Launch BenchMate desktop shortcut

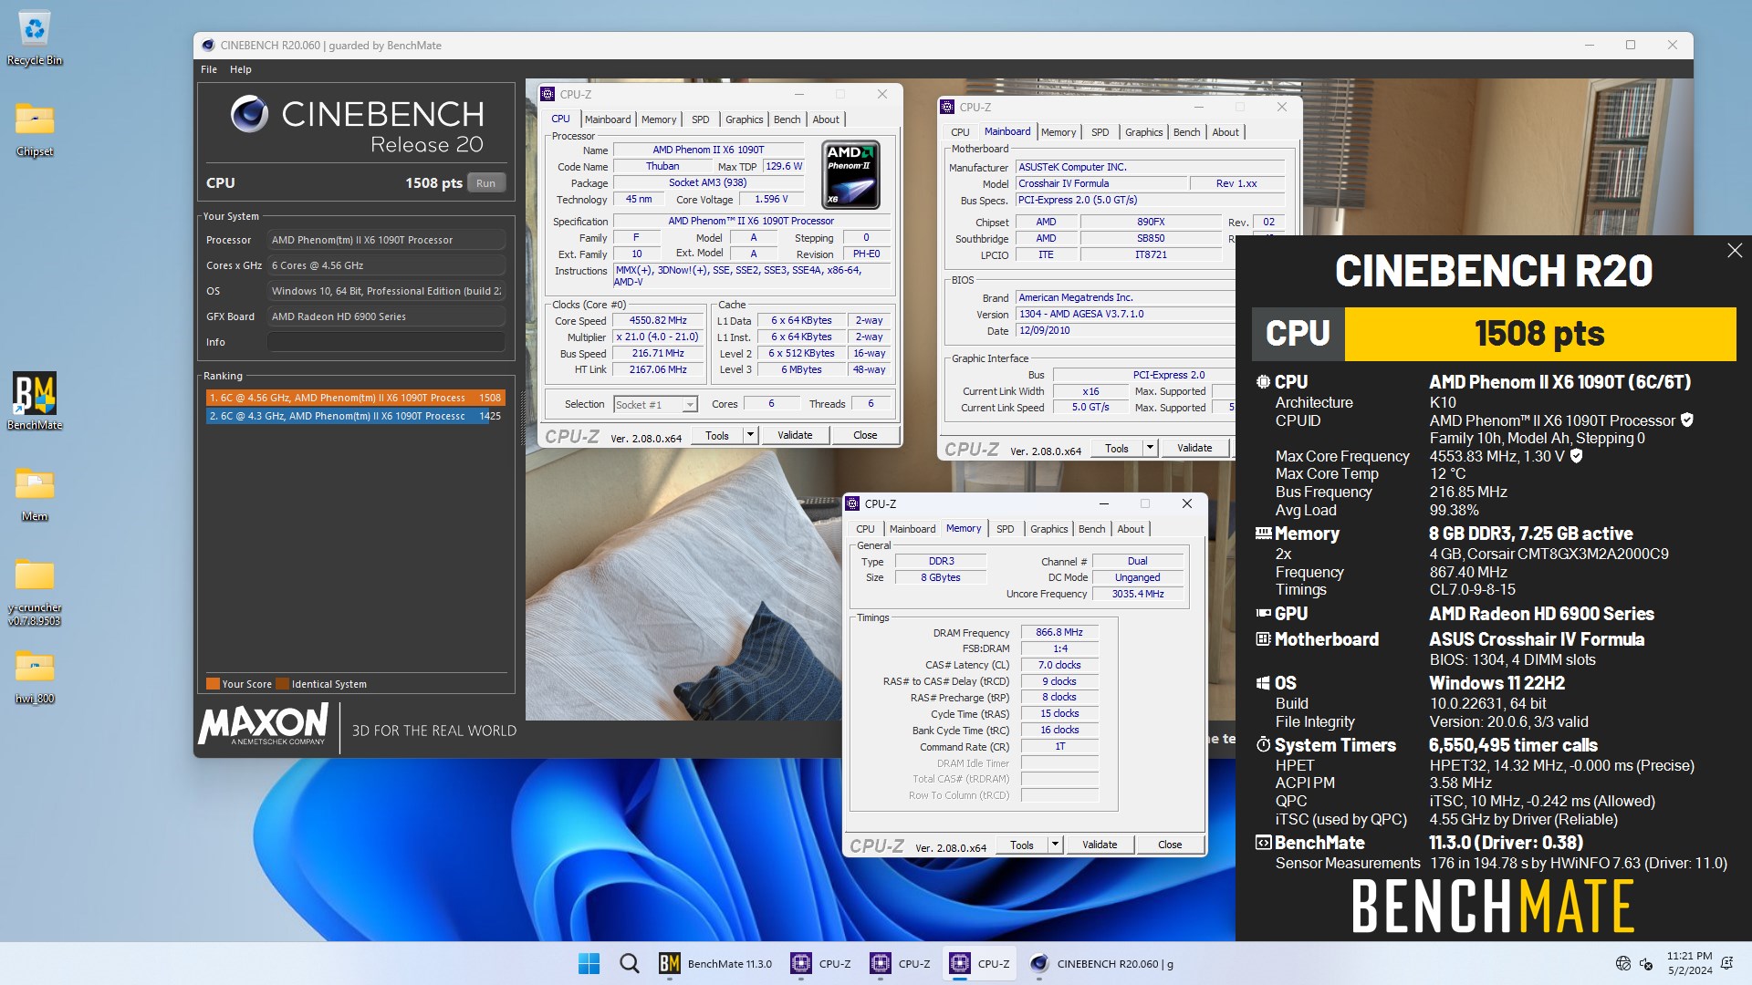(x=35, y=401)
